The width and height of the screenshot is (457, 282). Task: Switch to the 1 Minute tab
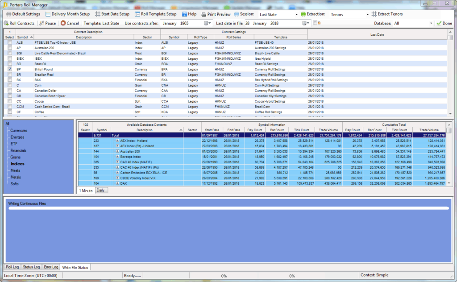[x=86, y=191]
